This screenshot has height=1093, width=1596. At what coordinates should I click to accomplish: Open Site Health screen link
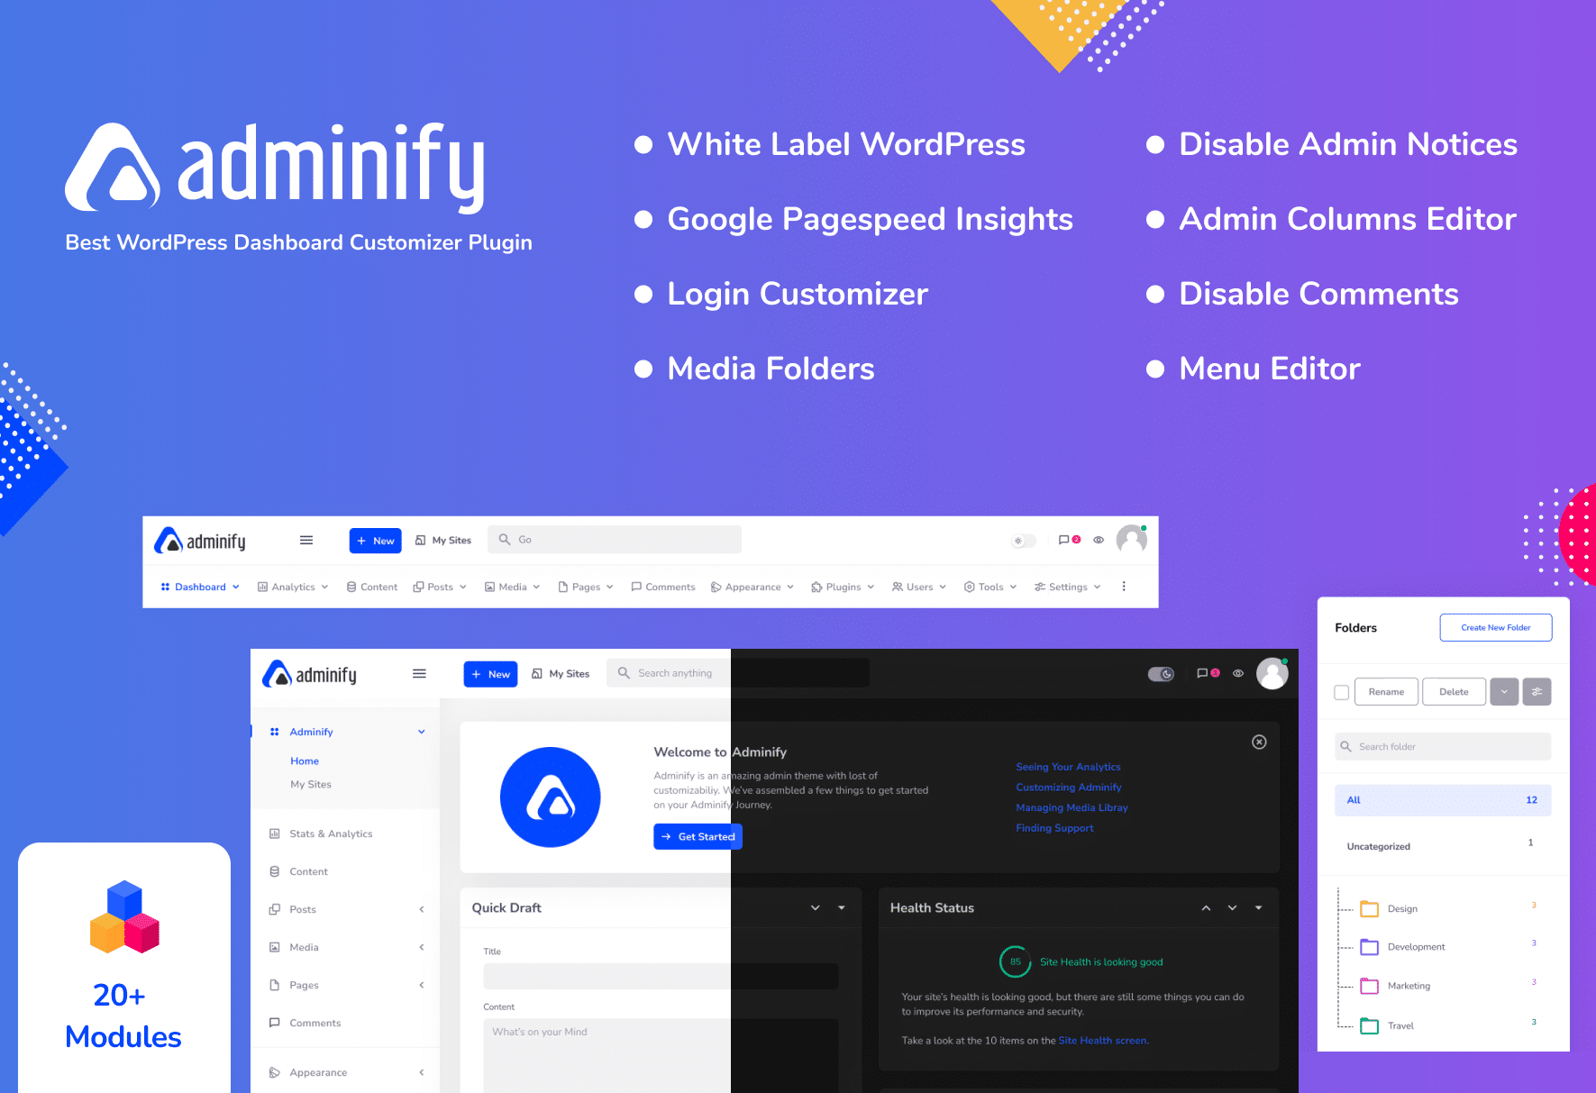[x=1103, y=1041]
